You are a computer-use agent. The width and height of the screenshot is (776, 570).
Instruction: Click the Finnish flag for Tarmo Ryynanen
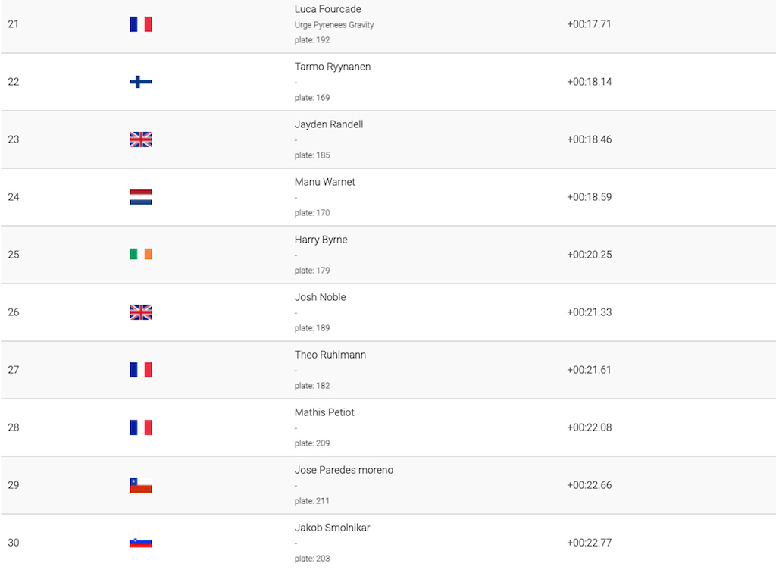point(140,82)
